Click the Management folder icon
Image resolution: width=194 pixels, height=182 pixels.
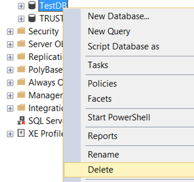21,94
